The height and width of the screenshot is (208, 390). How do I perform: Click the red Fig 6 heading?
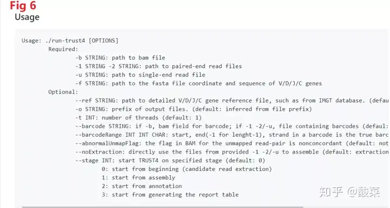[x=23, y=6]
